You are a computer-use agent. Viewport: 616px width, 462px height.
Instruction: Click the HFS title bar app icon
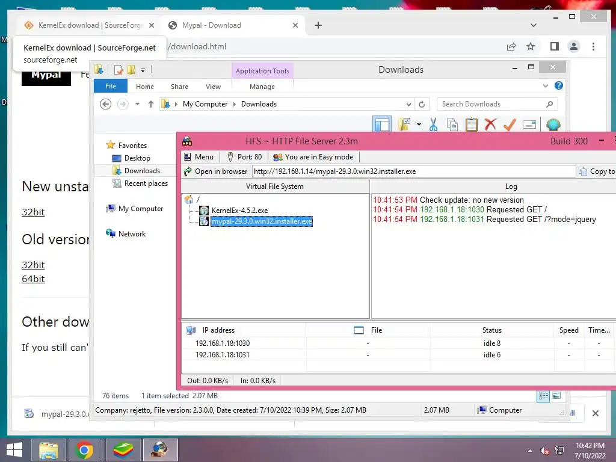[x=187, y=141]
